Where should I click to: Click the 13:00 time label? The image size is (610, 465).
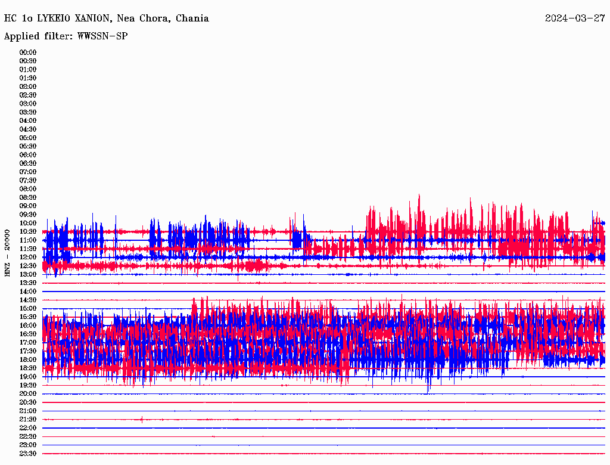click(28, 274)
